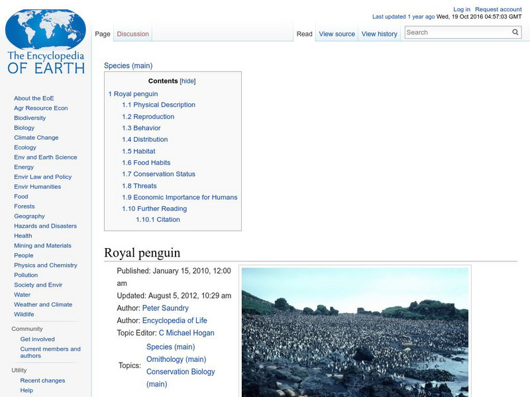Open Physics and Chemistry topic
Viewport: 530px width, 397px height.
coord(45,265)
